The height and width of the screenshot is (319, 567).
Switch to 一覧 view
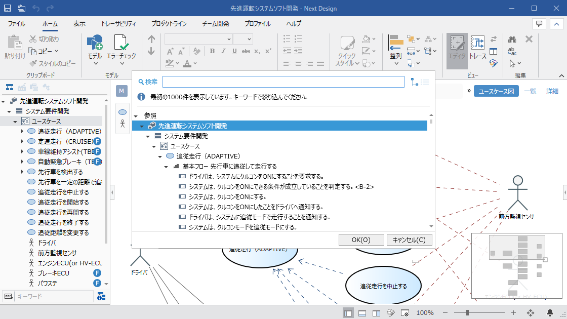pyautogui.click(x=530, y=91)
